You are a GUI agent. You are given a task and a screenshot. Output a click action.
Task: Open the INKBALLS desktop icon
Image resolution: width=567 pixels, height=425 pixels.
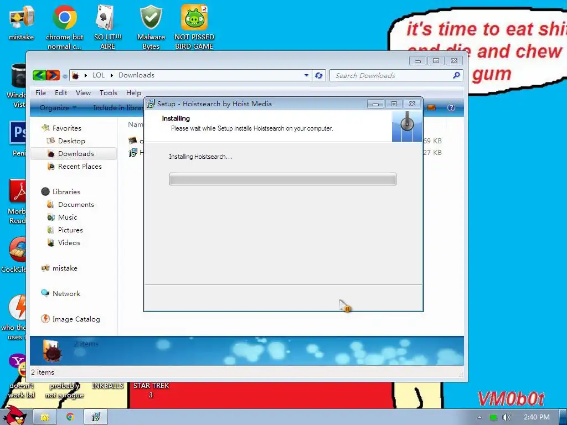tap(107, 386)
